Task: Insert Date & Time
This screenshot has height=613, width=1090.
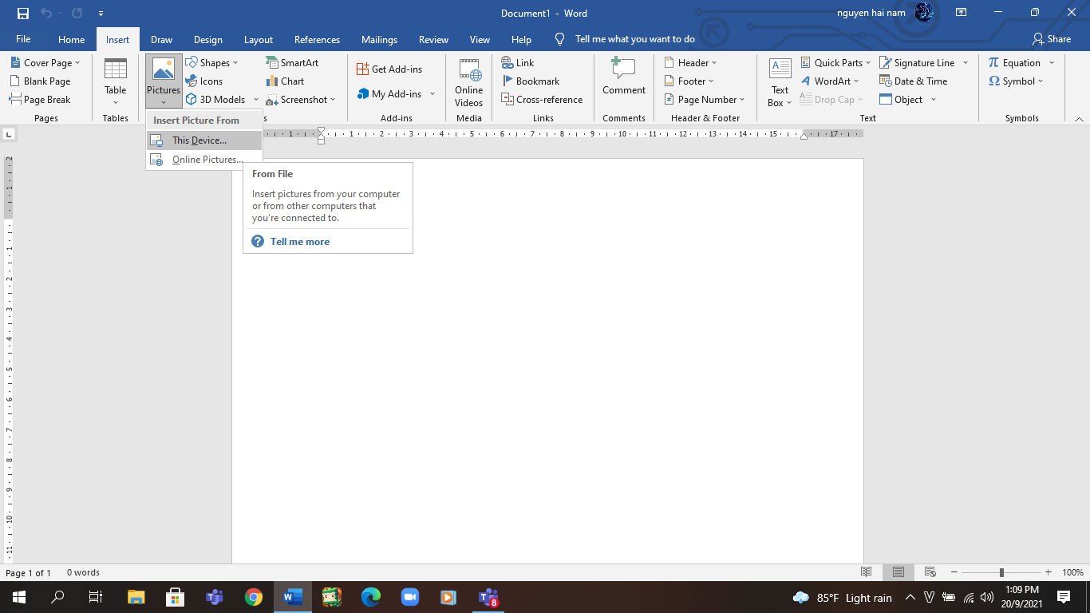Action: click(914, 81)
